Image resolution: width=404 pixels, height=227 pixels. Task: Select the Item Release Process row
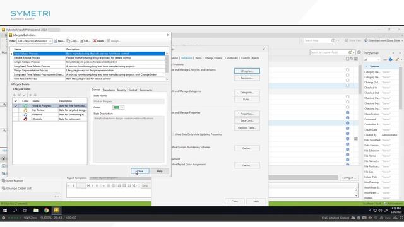pyautogui.click(x=89, y=79)
